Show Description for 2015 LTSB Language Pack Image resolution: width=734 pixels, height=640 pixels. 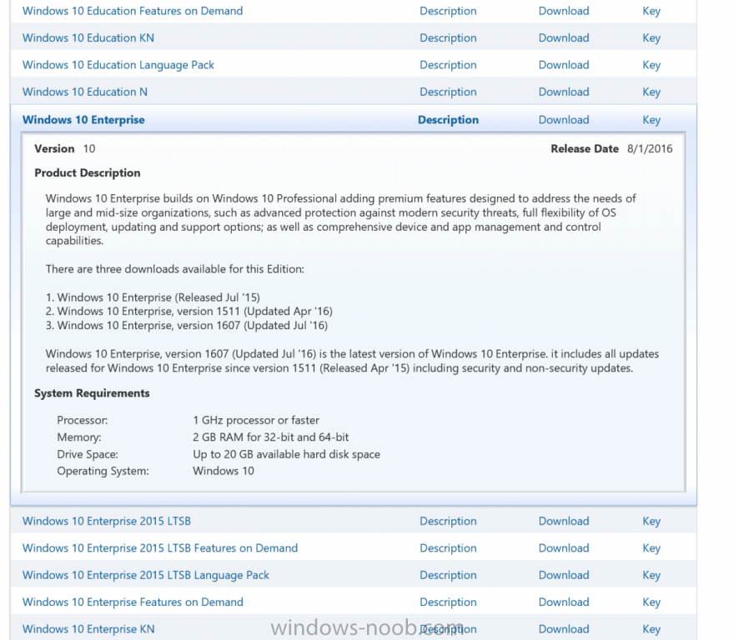point(448,575)
